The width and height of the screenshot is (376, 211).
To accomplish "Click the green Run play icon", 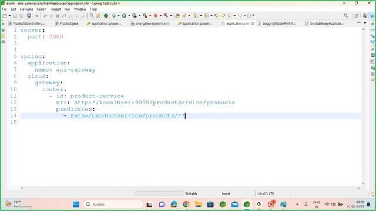I will pyautogui.click(x=124, y=16).
